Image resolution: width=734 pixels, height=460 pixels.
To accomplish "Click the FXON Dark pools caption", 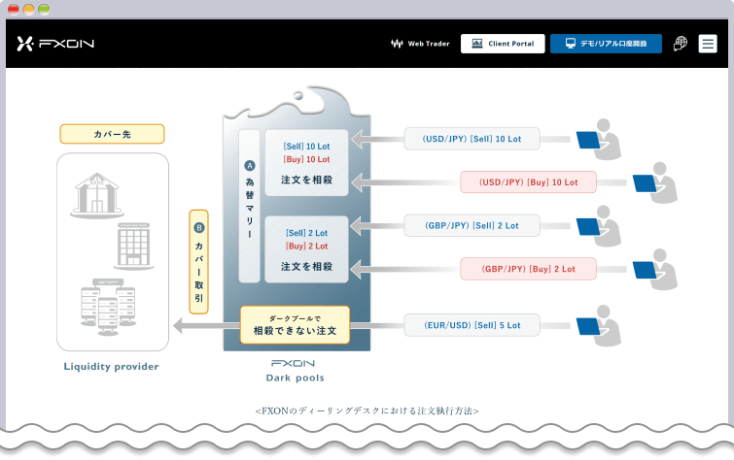I will tap(295, 371).
